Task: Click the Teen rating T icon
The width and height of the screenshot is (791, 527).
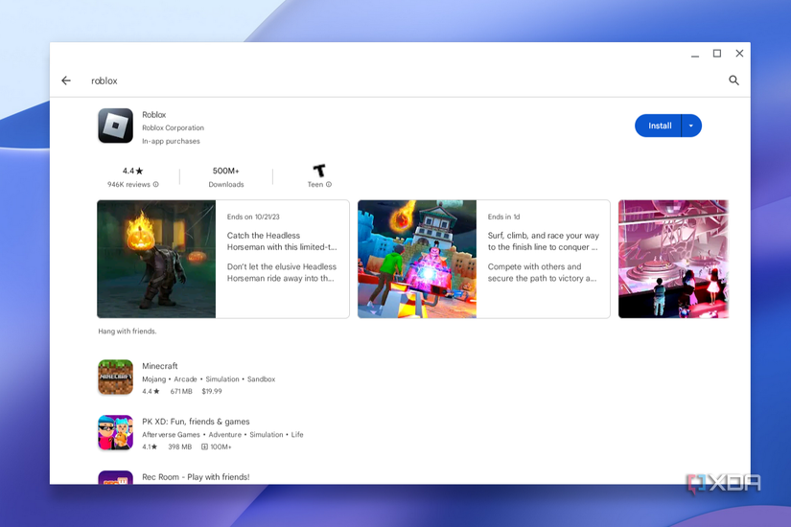Action: (319, 171)
